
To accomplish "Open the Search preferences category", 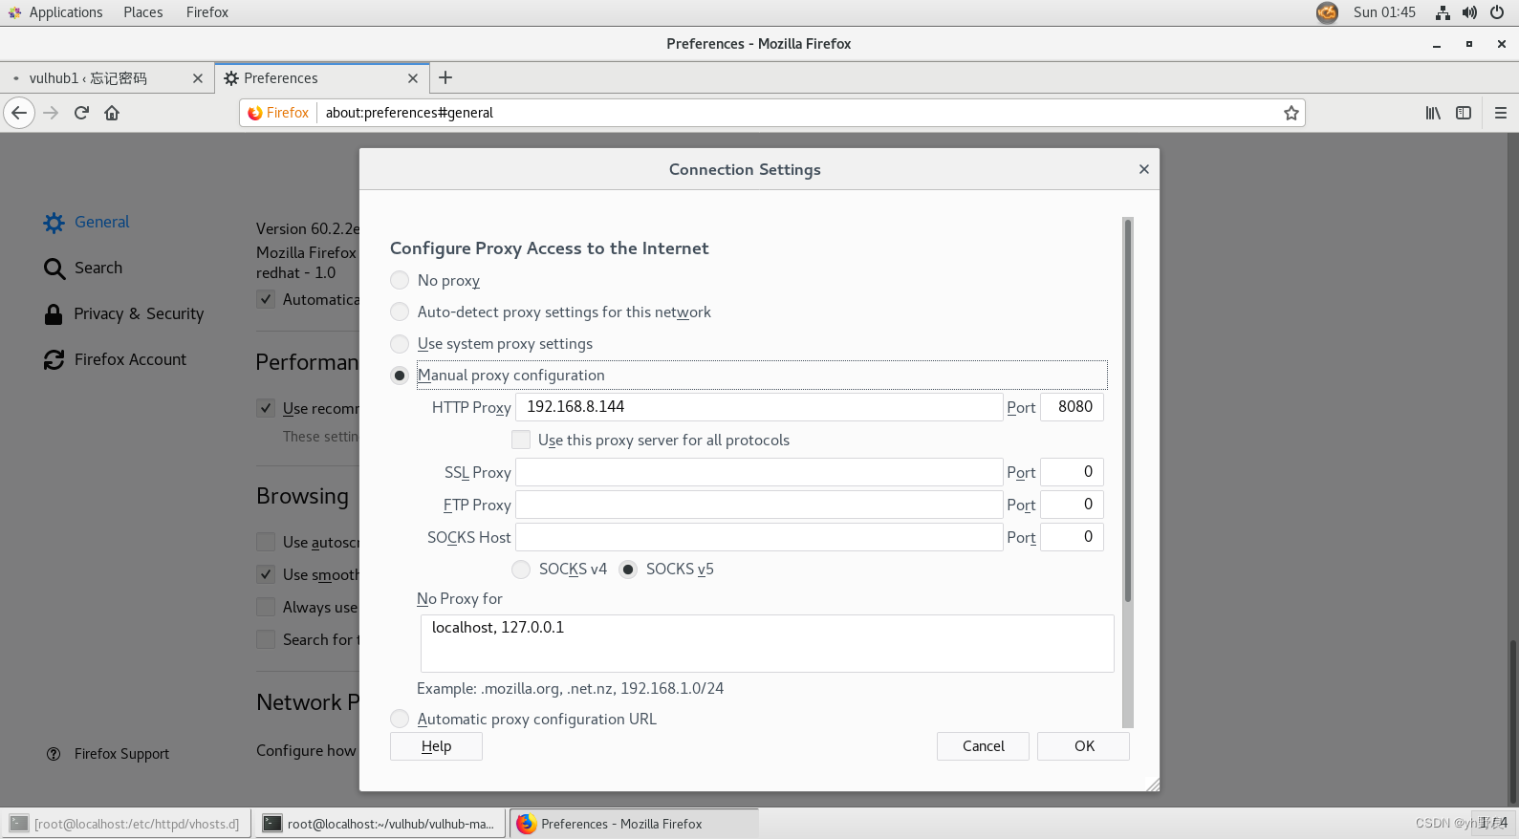I will tap(83, 268).
